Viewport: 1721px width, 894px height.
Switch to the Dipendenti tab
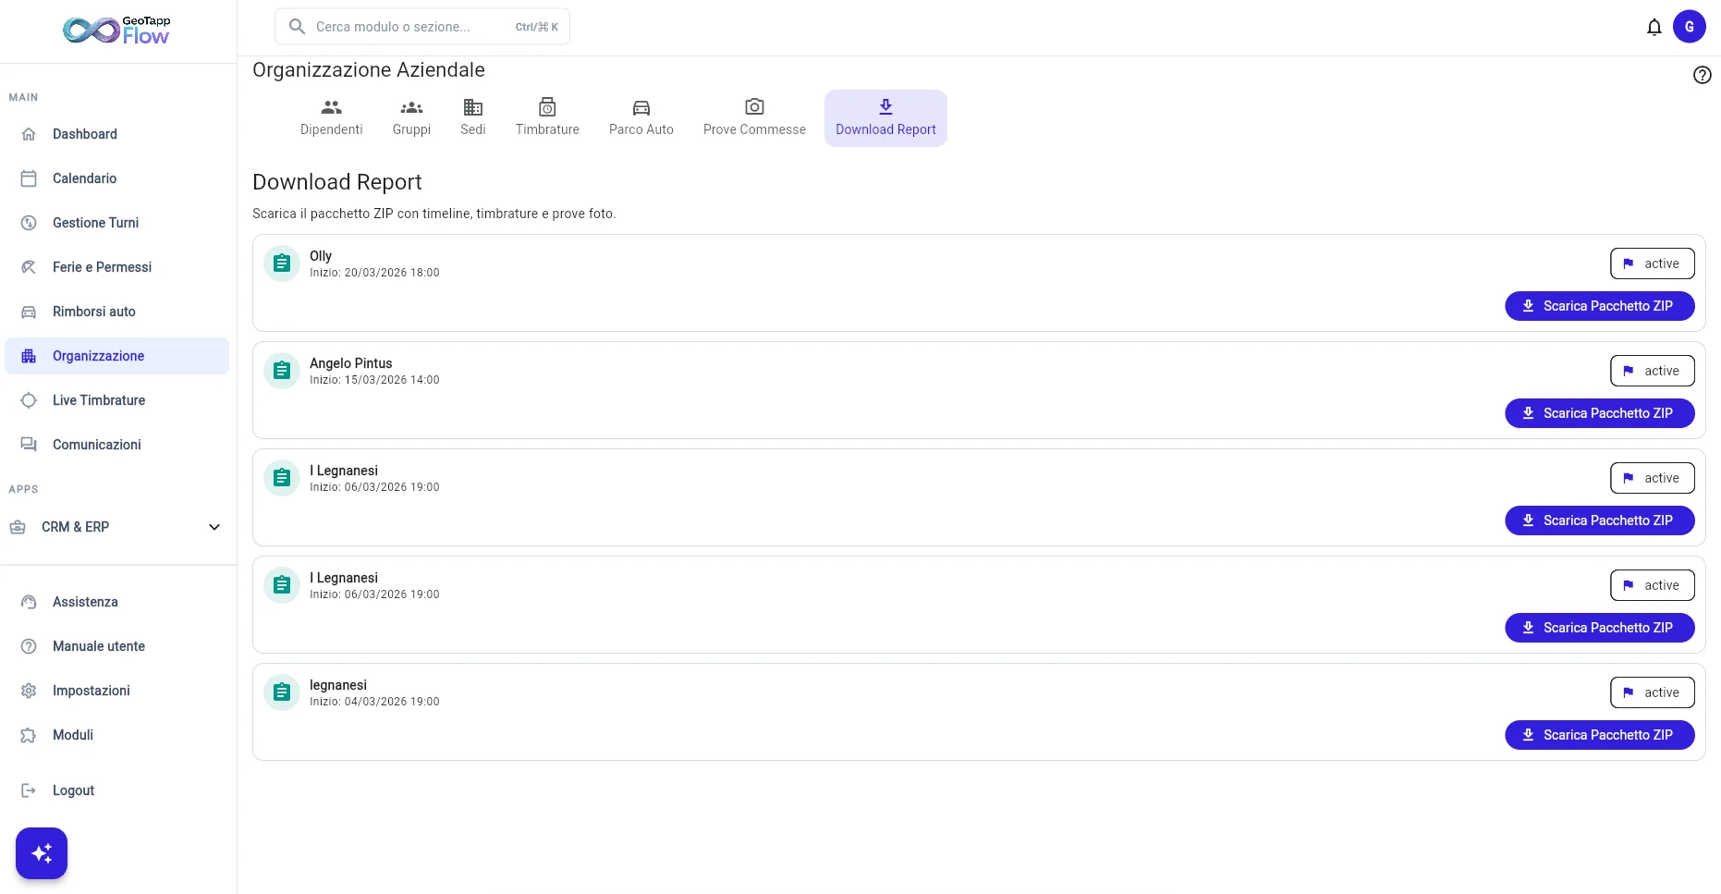[331, 118]
